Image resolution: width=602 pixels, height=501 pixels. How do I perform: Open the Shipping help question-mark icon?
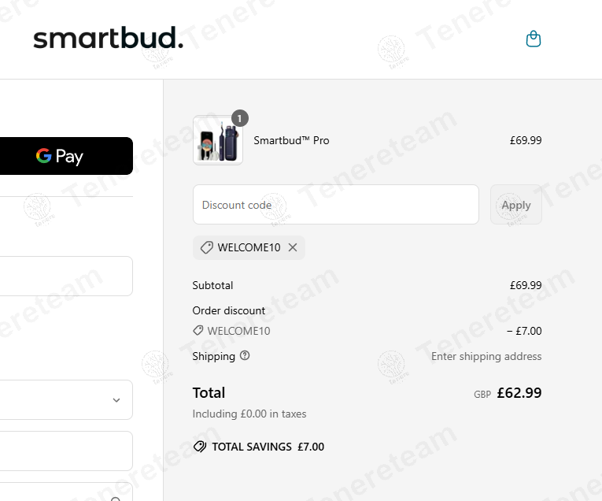245,356
